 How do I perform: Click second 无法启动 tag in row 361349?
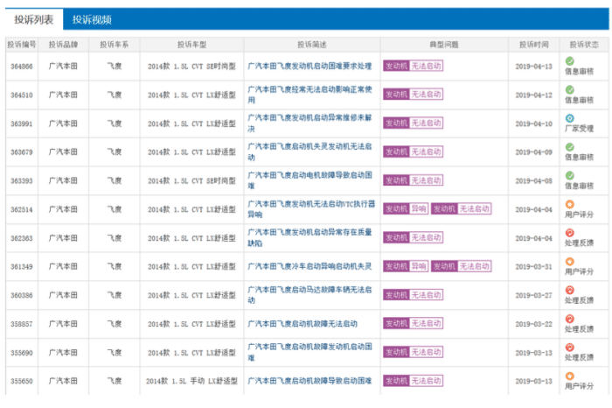pyautogui.click(x=474, y=266)
